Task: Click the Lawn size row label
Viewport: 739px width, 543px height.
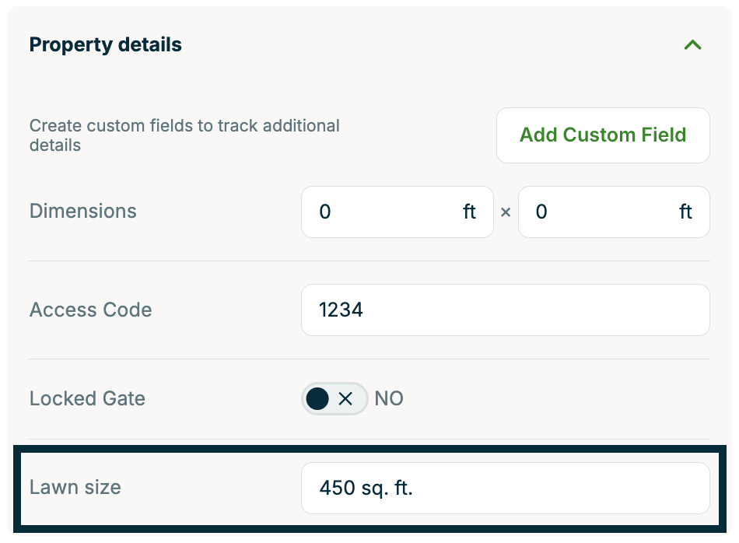Action: click(x=75, y=487)
